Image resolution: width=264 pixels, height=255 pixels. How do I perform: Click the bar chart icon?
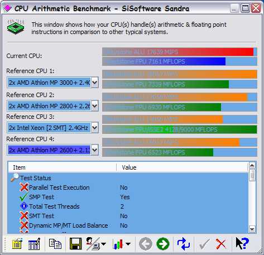point(118,244)
